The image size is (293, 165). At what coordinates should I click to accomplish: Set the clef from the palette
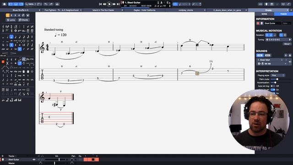[x=3, y=27]
